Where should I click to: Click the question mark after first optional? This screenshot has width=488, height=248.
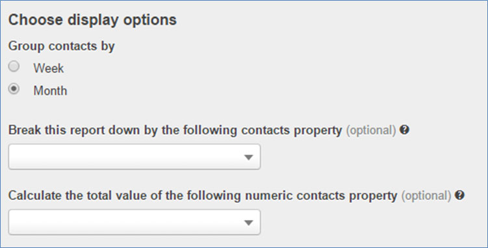404,130
